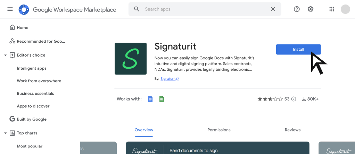Click the search magnifier icon
355x154 pixels.
click(137, 9)
